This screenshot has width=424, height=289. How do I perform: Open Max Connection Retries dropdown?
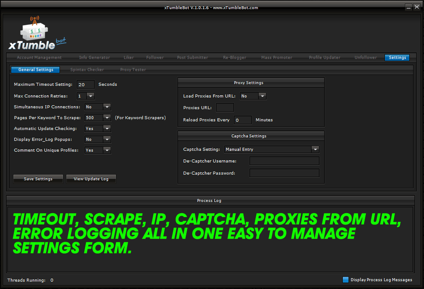[x=91, y=96]
